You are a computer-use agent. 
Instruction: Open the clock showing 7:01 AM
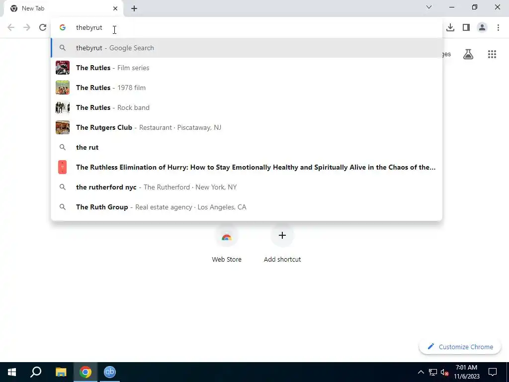[x=466, y=372]
